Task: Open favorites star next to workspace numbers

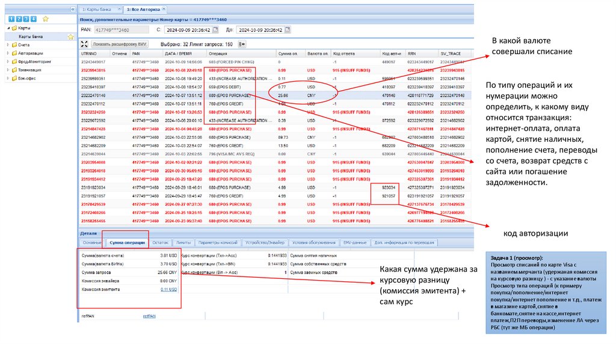Action: pyautogui.click(x=46, y=19)
